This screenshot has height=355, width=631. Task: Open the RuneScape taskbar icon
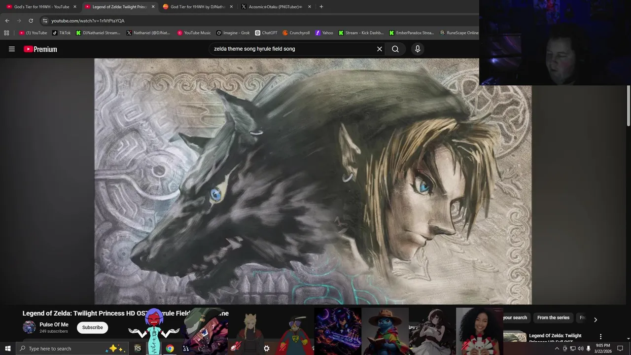pyautogui.click(x=138, y=349)
